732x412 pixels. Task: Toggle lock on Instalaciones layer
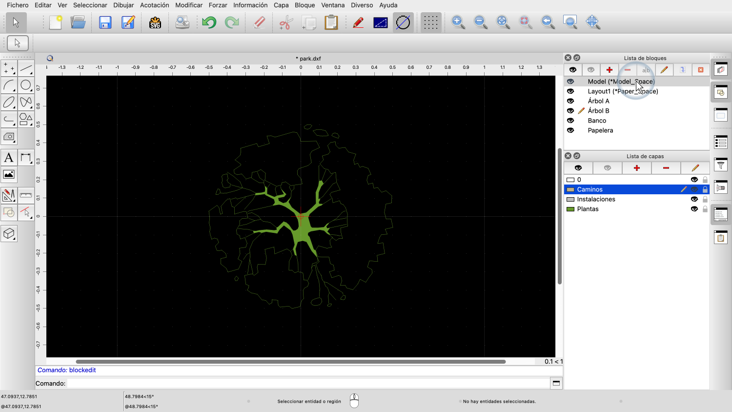click(x=705, y=199)
